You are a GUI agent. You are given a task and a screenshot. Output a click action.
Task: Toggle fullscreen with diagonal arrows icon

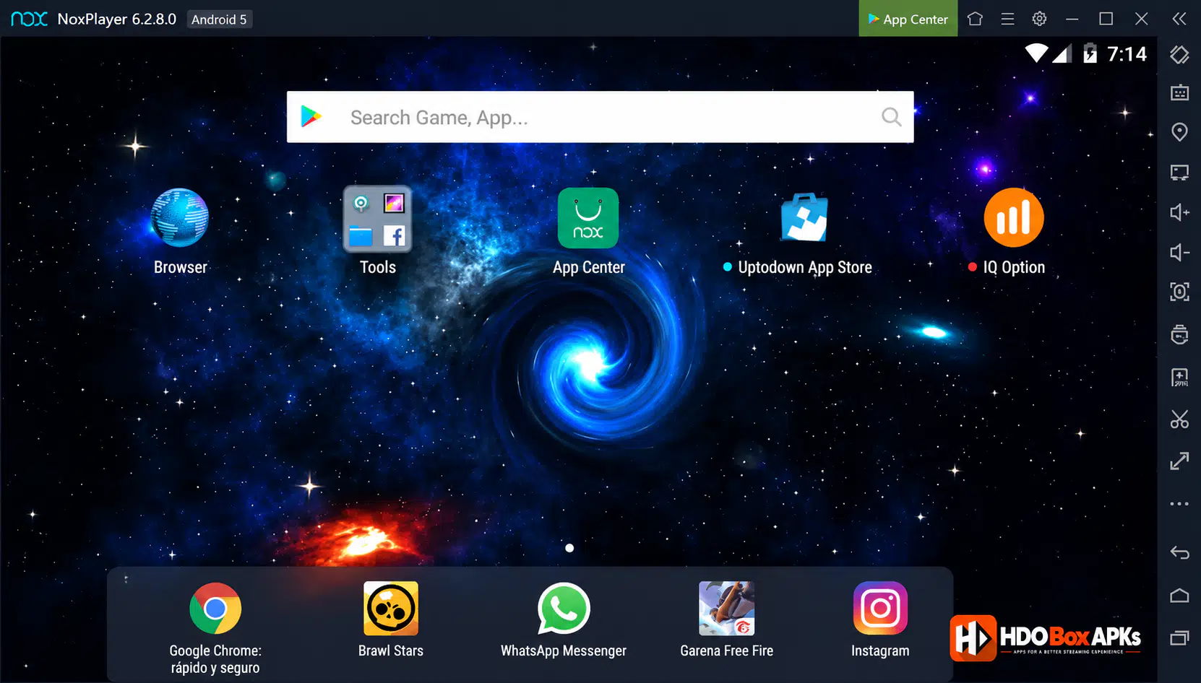tap(1179, 461)
